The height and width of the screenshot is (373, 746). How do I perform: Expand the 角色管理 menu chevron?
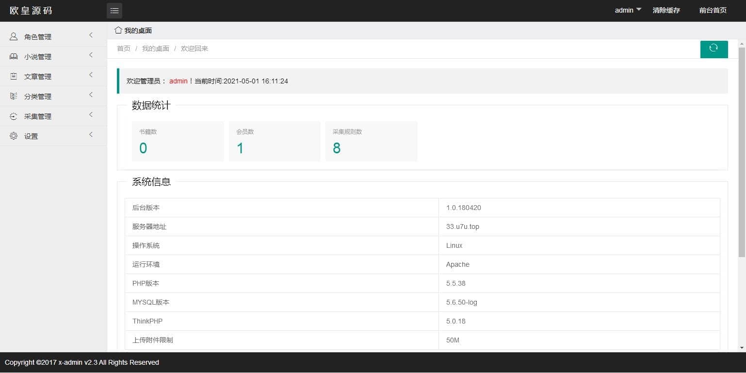[91, 35]
